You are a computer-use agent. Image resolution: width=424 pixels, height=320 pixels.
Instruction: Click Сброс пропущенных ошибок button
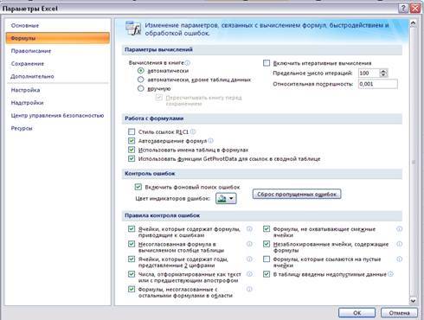tap(297, 194)
